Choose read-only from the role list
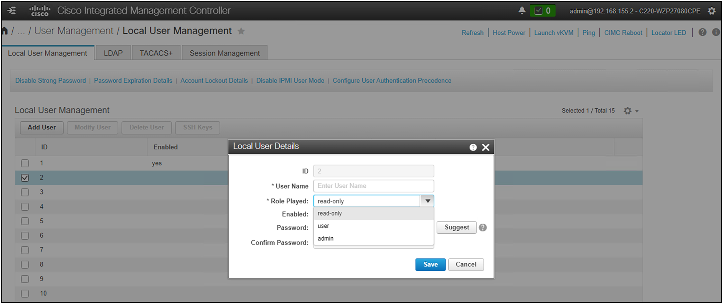The width and height of the screenshot is (723, 304). tap(374, 213)
